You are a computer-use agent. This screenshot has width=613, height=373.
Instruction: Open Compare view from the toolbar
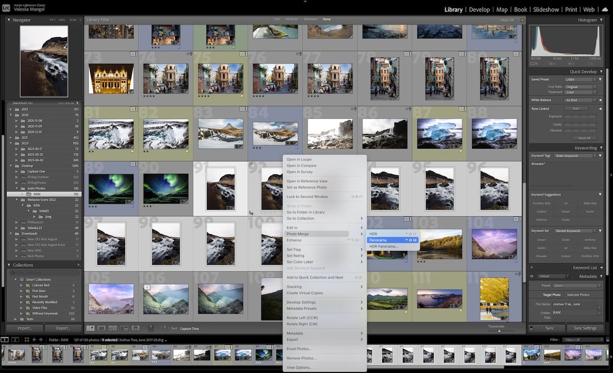coord(113,329)
